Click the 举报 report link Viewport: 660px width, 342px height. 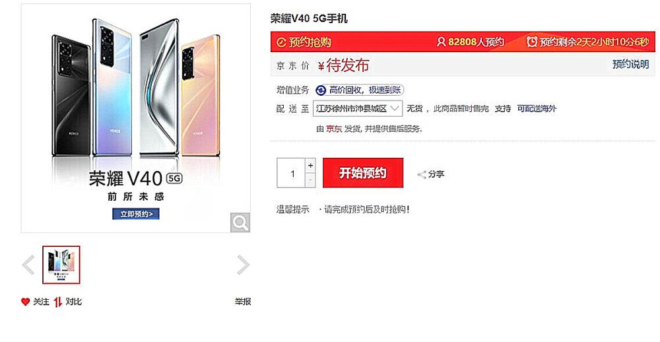(243, 302)
